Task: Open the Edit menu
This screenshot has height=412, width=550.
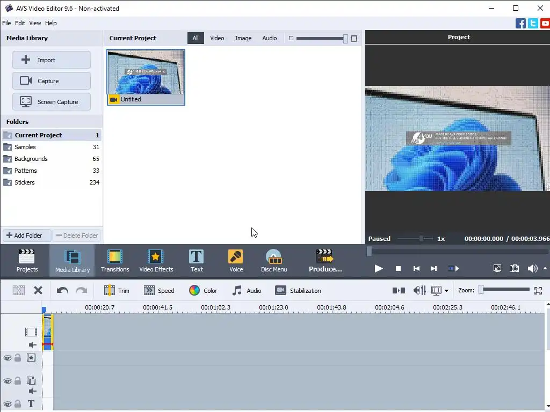Action: click(20, 23)
